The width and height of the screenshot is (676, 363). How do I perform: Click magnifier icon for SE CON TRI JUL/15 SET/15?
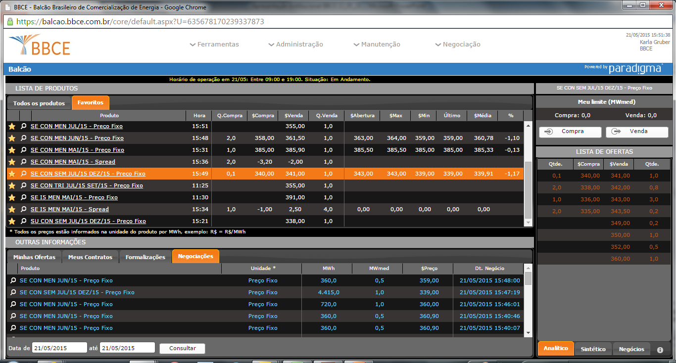(x=23, y=185)
